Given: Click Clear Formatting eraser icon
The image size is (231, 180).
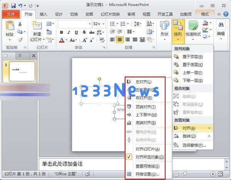Looking at the screenshot, I should click(x=102, y=40).
